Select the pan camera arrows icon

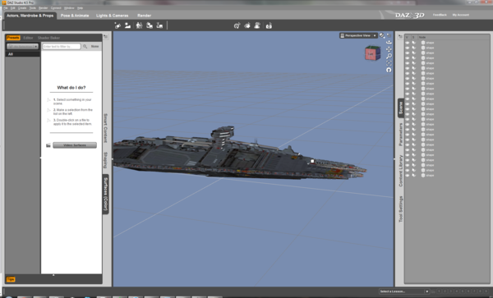pos(389,49)
